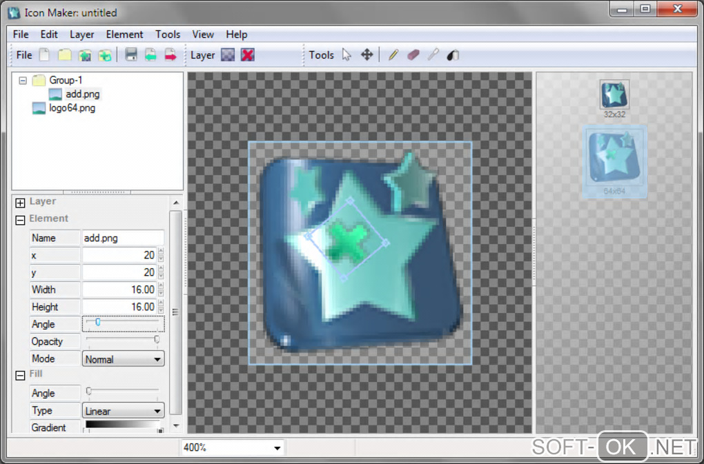Click the Save floppy disk icon

[130, 55]
